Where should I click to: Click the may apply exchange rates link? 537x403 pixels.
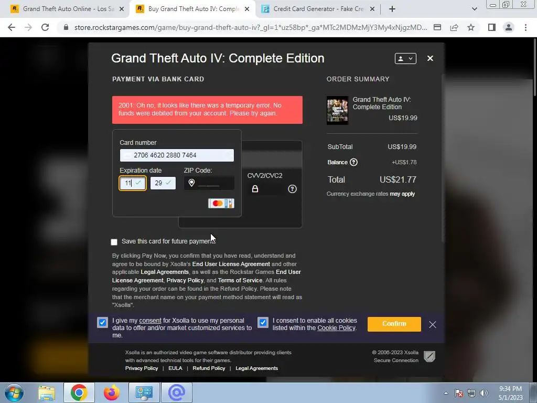pos(402,194)
